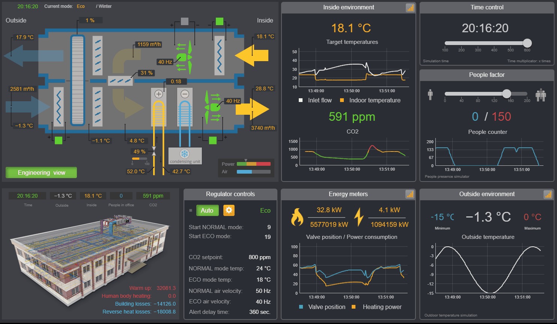Image resolution: width=557 pixels, height=324 pixels.
Task: Click the chart icon on Energy meters header
Action: point(410,194)
